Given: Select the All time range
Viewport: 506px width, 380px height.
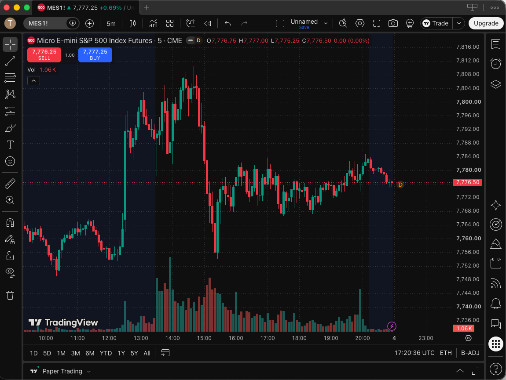Looking at the screenshot, I should pos(147,353).
